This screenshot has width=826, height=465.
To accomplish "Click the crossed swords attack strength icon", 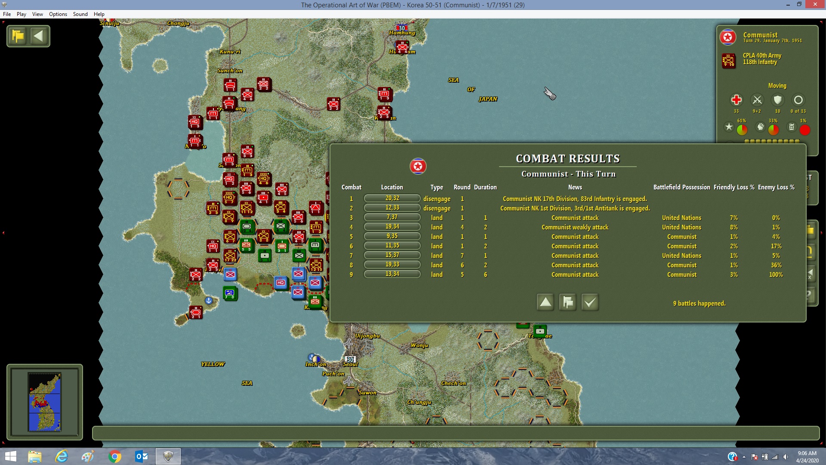I will [x=757, y=100].
